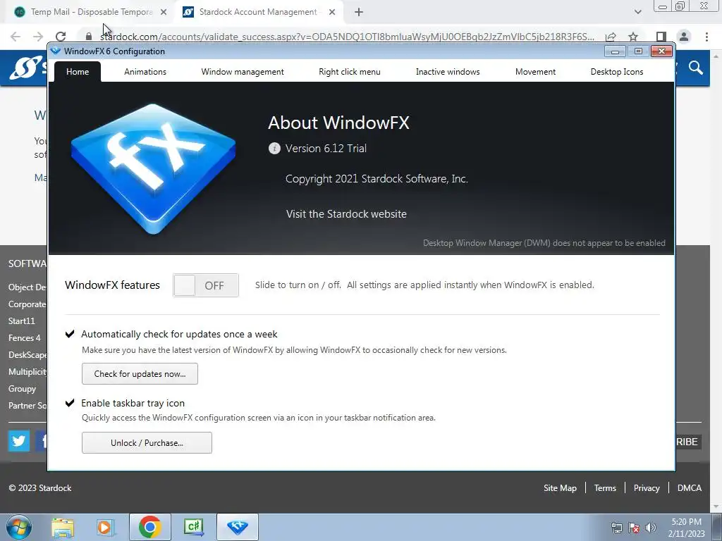Click the volume speaker tray icon
The image size is (722, 541).
[650, 528]
